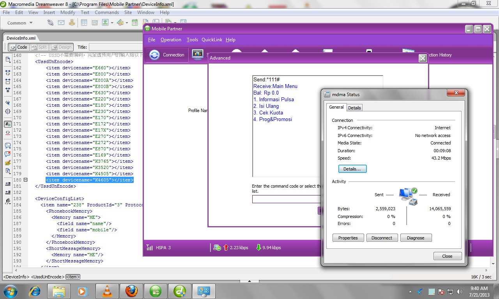The image size is (499, 299).
Task: Click the Connection icon in Mobile Partner
Action: click(x=155, y=55)
